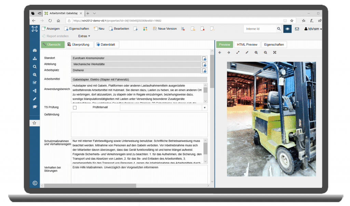Check the TS Prüfung checkbox
The image size is (350, 206).
[75, 107]
